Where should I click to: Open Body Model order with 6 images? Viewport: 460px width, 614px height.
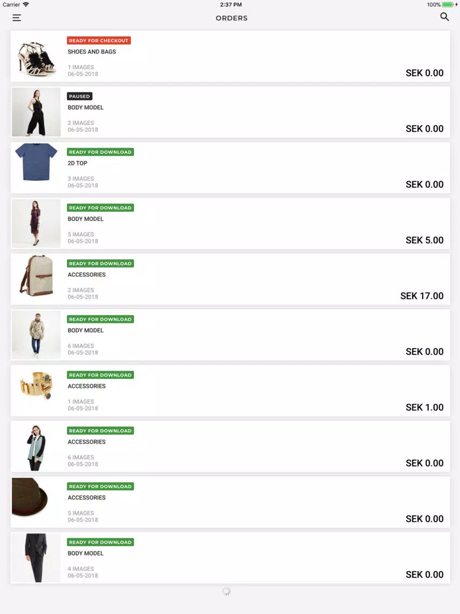point(230,335)
